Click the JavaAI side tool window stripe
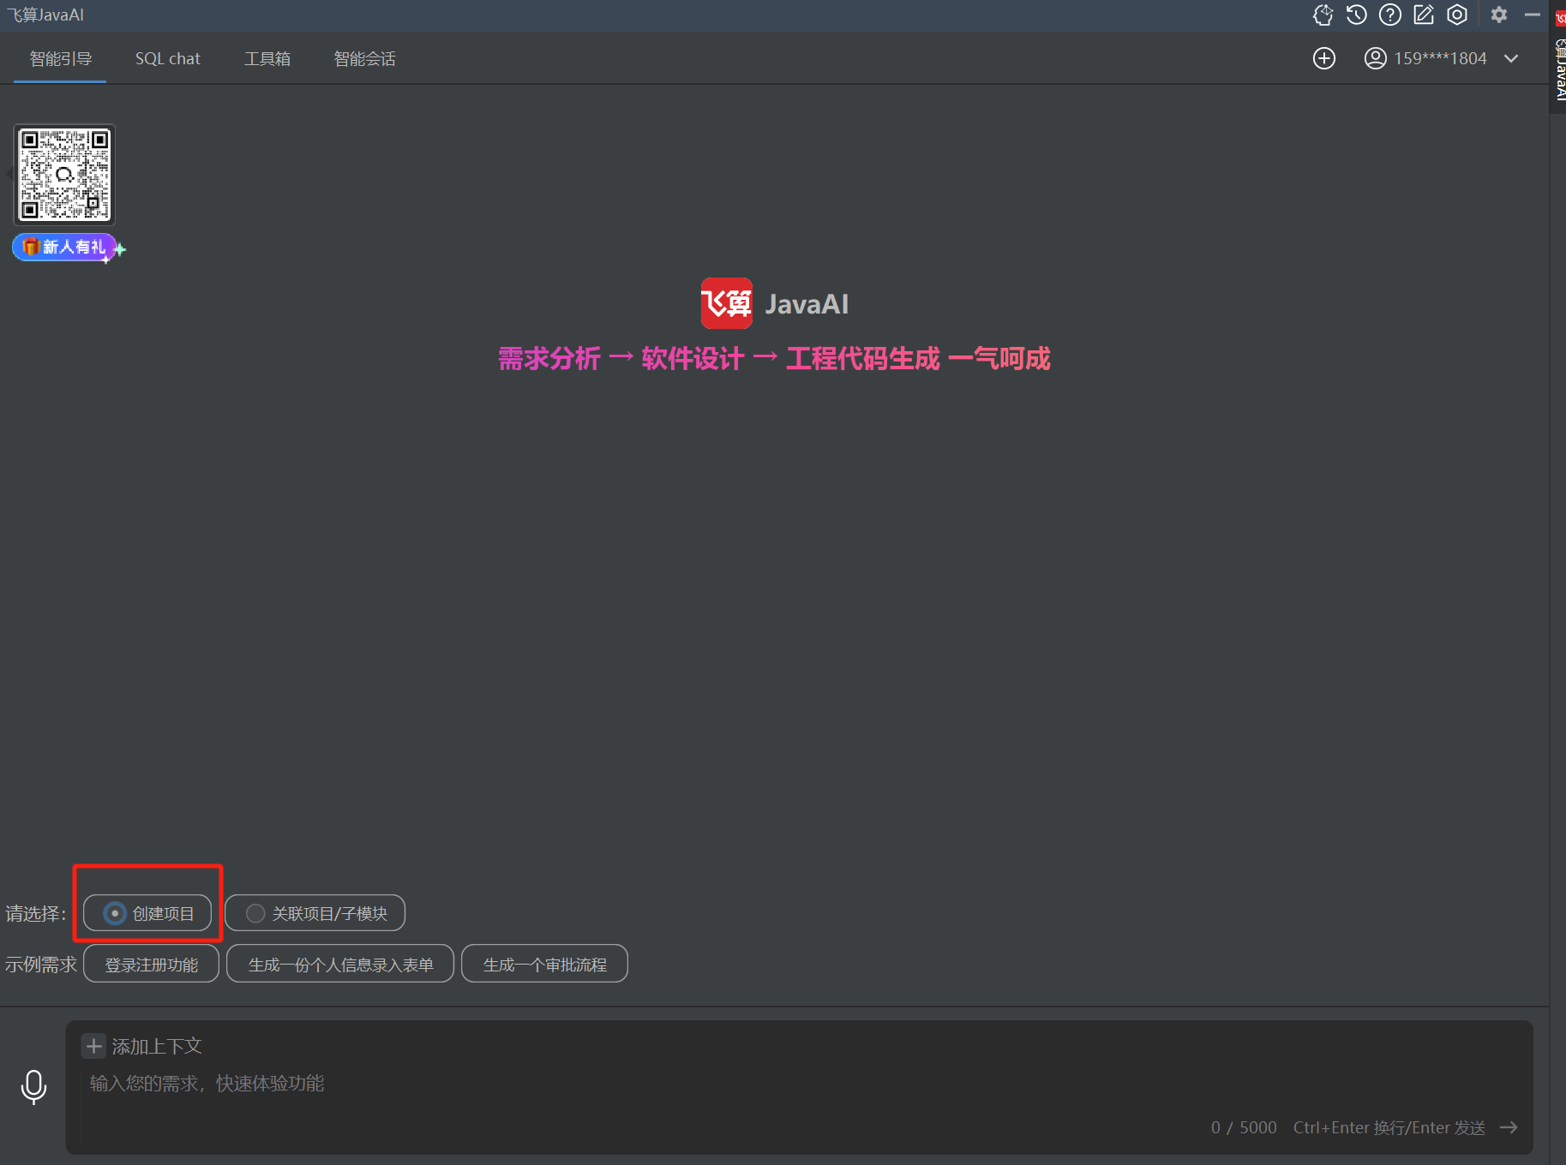 point(1560,56)
